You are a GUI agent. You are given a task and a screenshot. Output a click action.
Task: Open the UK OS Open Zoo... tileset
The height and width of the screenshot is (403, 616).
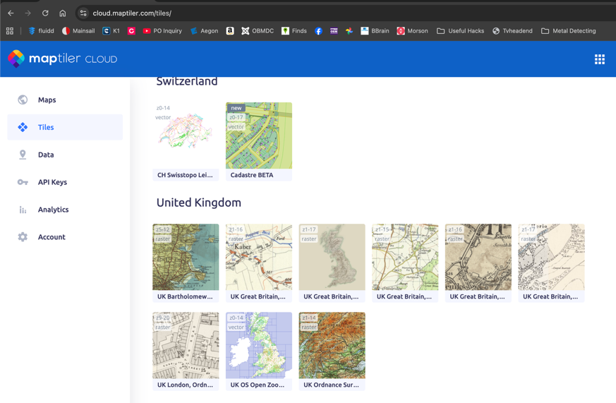pyautogui.click(x=258, y=351)
